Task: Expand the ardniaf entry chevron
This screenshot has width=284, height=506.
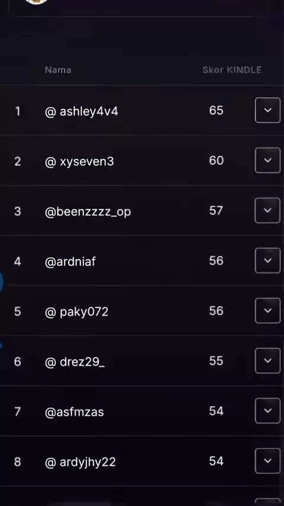Action: [267, 261]
